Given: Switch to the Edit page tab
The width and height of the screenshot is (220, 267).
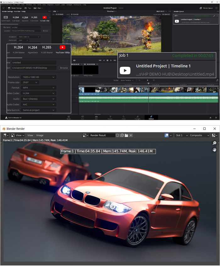Looking at the screenshot, I should (96, 117).
